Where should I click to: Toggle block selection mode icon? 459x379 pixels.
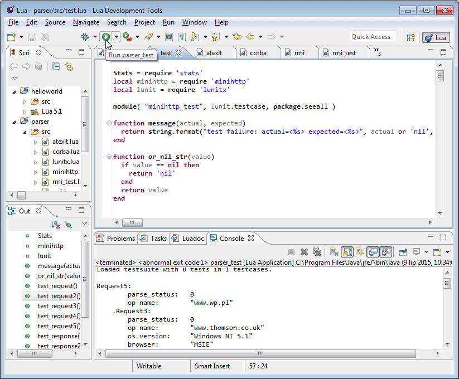(x=169, y=37)
